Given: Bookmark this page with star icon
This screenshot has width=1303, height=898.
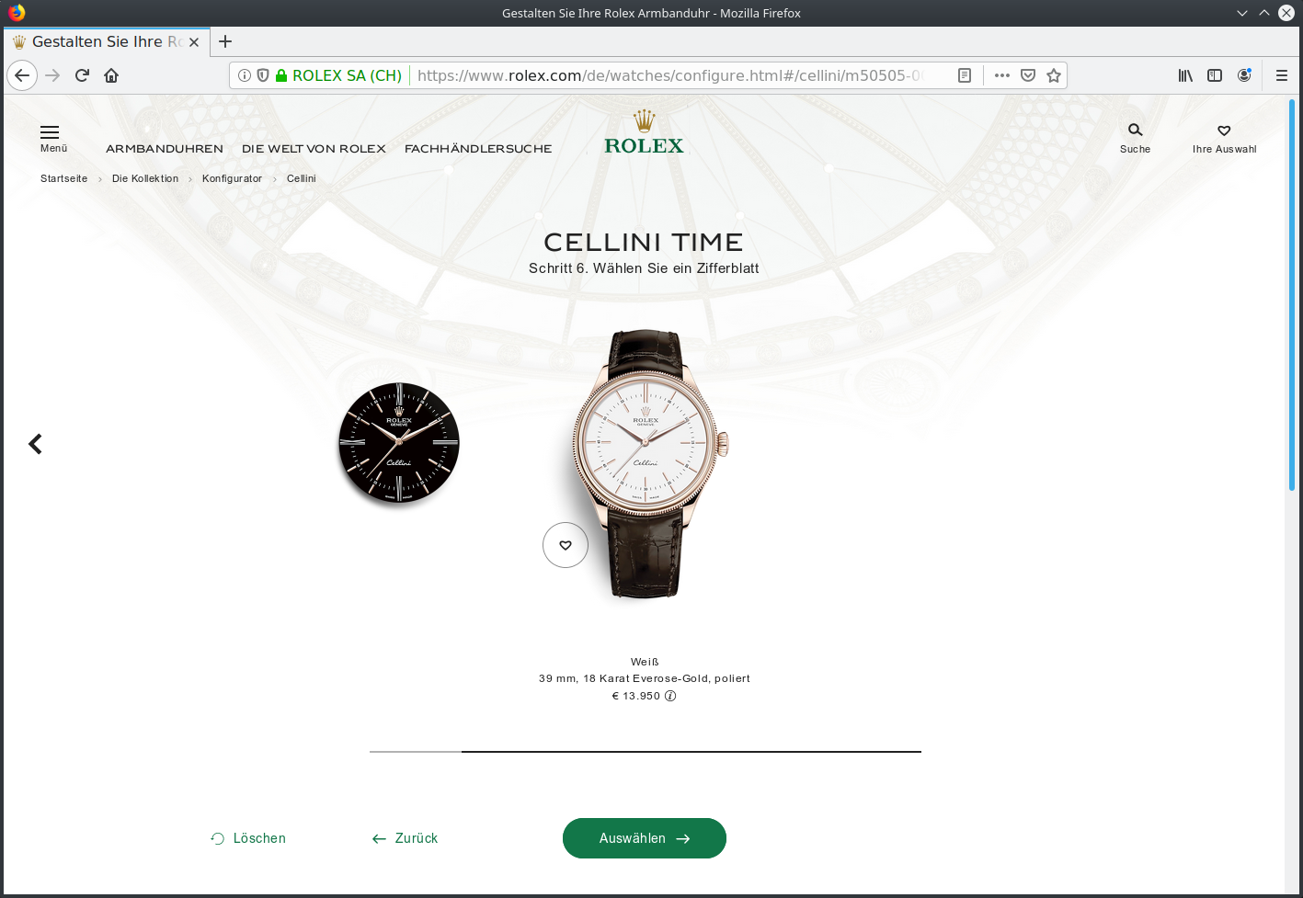Looking at the screenshot, I should pyautogui.click(x=1054, y=75).
